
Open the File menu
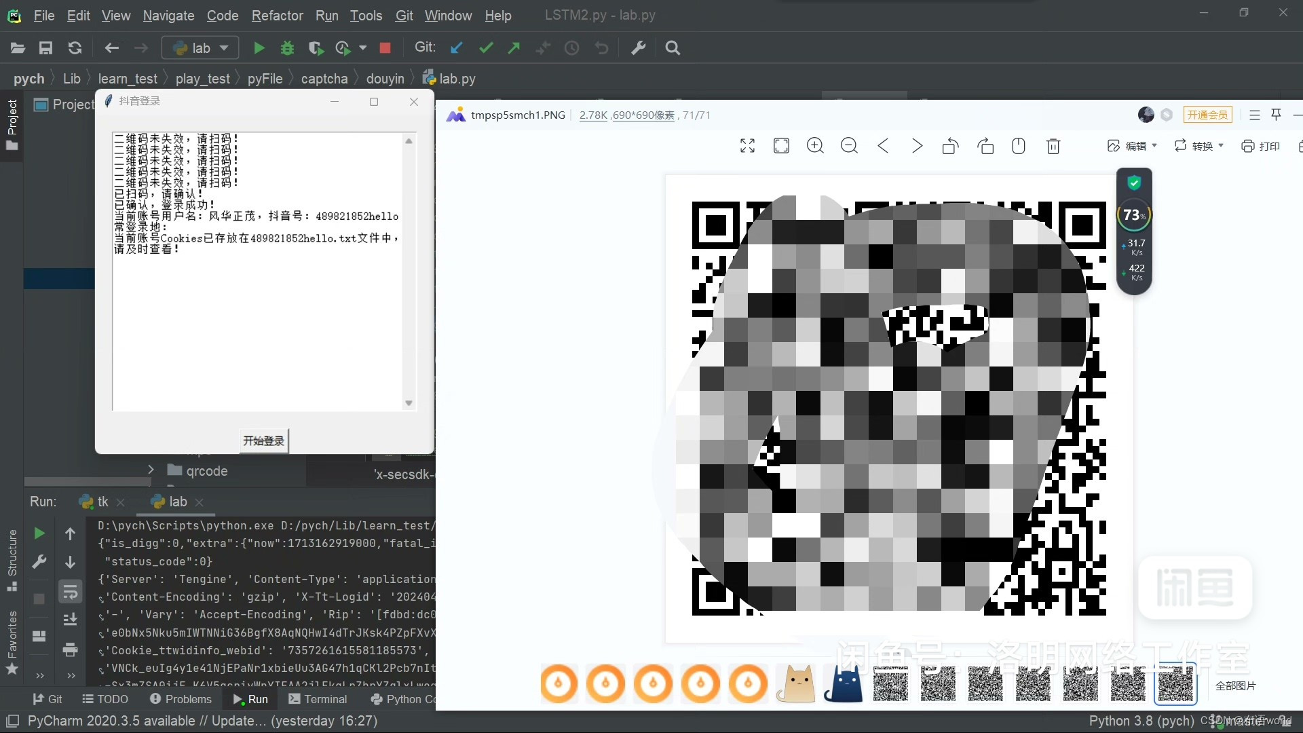44,15
